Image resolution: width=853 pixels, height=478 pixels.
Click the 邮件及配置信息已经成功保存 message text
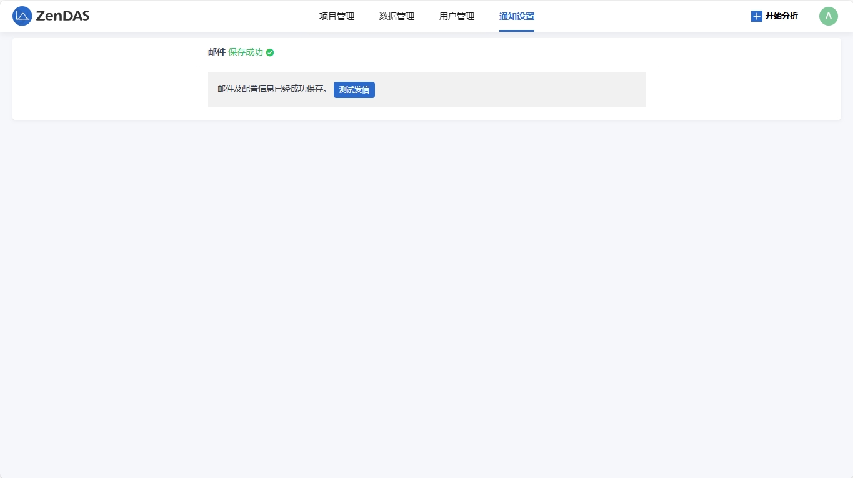coord(273,89)
